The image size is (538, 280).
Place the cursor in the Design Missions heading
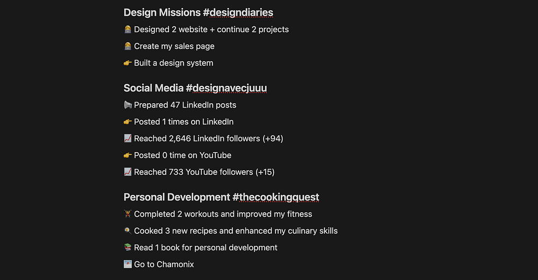162,12
